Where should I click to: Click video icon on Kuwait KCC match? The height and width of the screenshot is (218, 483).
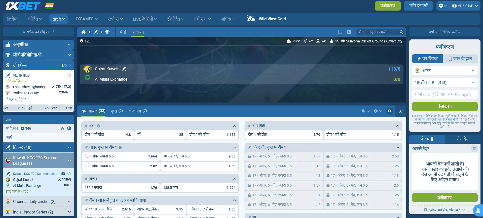pos(63,174)
